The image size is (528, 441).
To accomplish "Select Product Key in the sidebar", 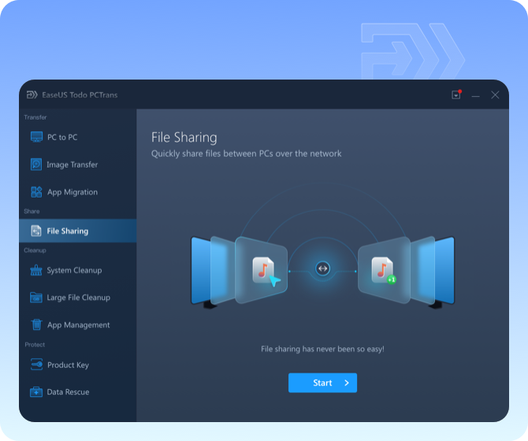I will point(78,365).
